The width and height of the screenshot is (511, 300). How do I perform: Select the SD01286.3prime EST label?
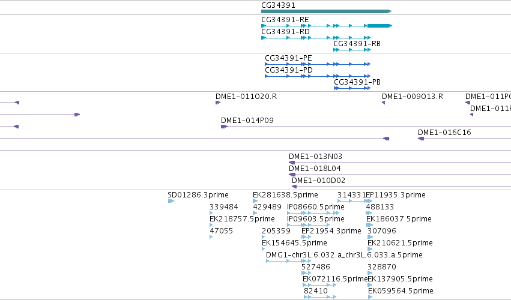click(x=198, y=195)
